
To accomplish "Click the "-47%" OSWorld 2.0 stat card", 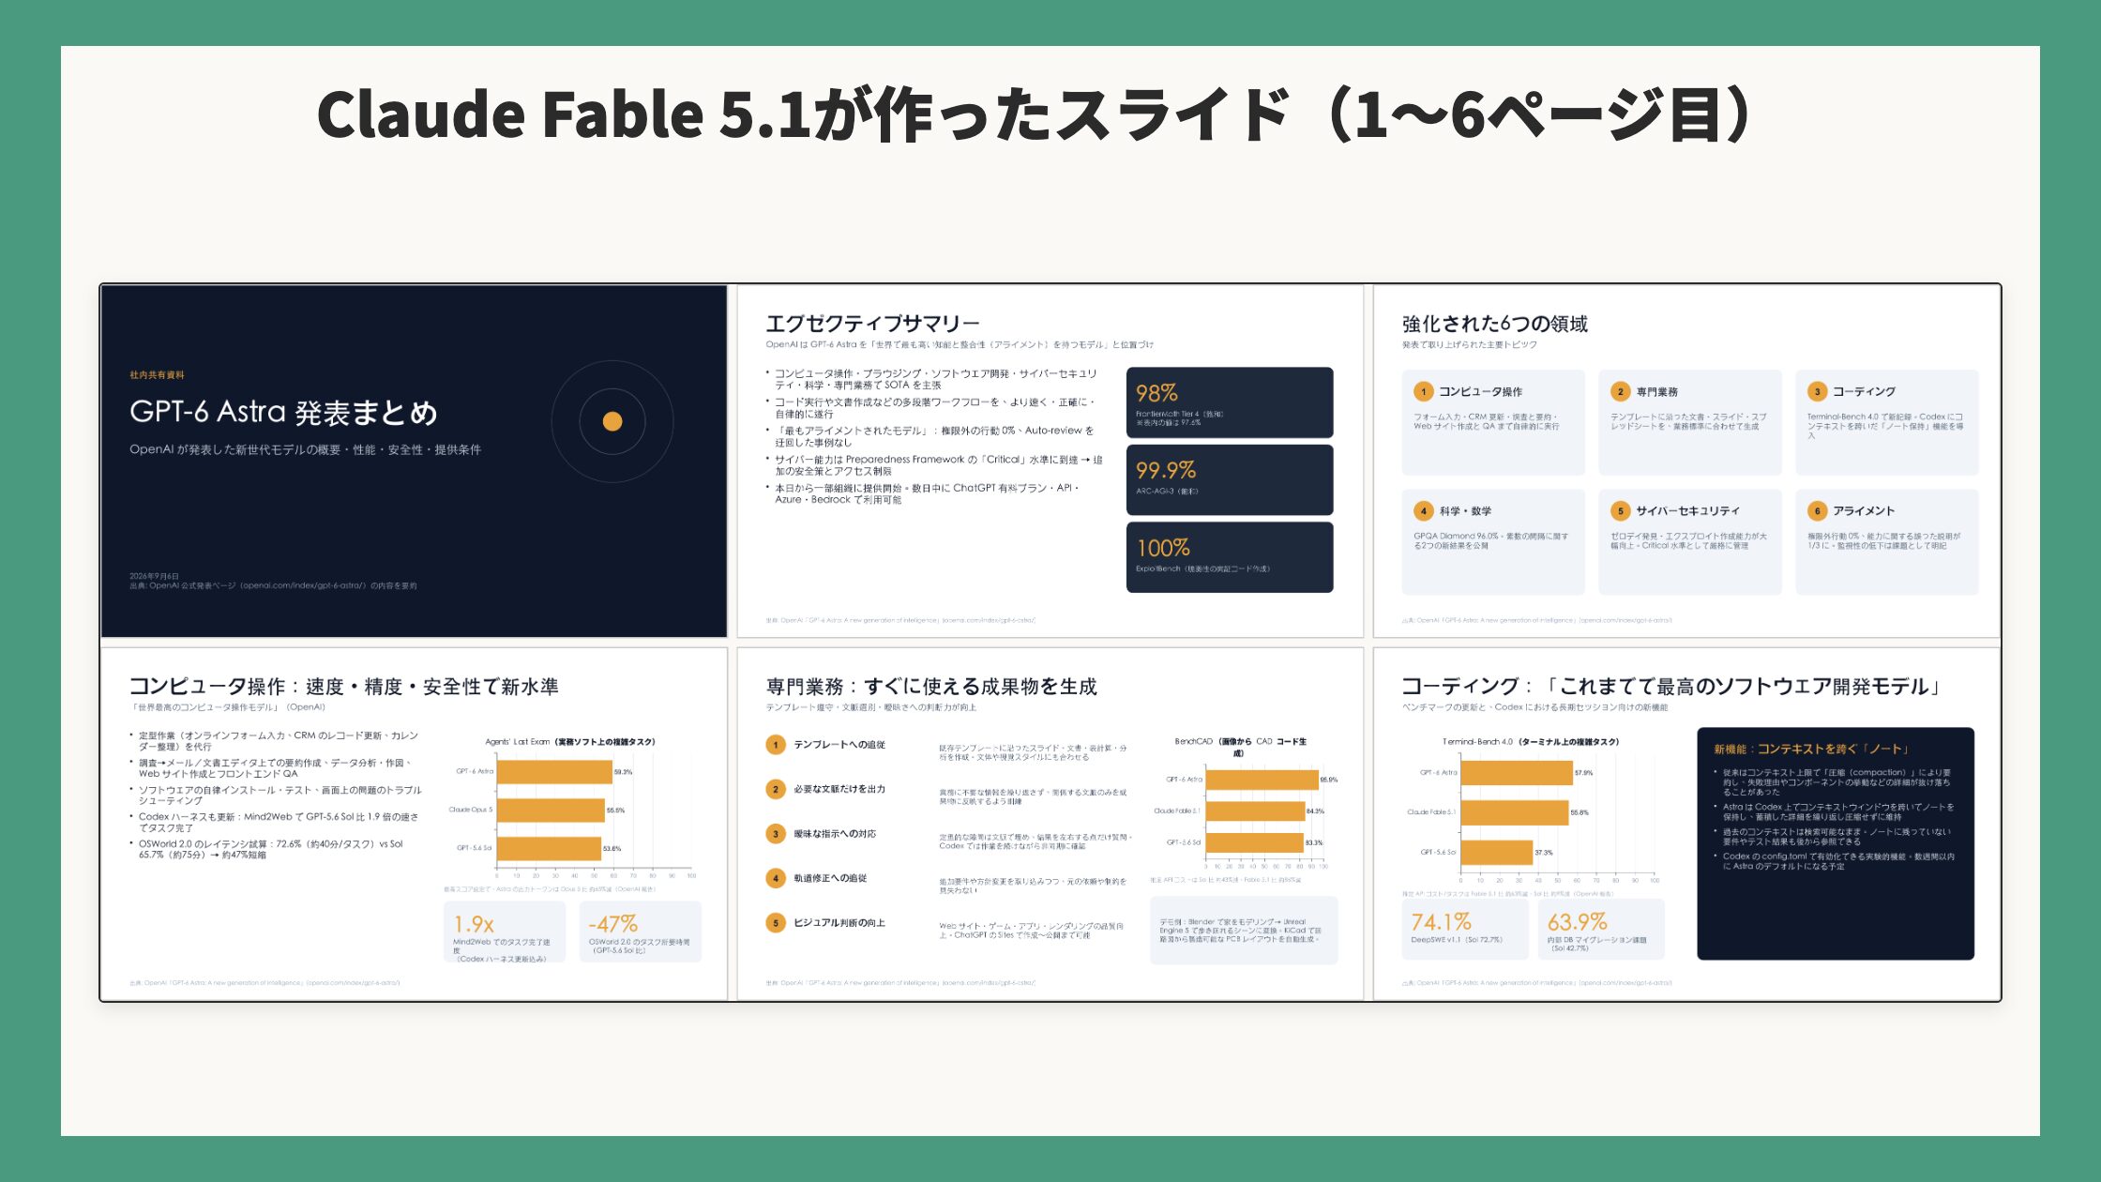I will tap(641, 932).
